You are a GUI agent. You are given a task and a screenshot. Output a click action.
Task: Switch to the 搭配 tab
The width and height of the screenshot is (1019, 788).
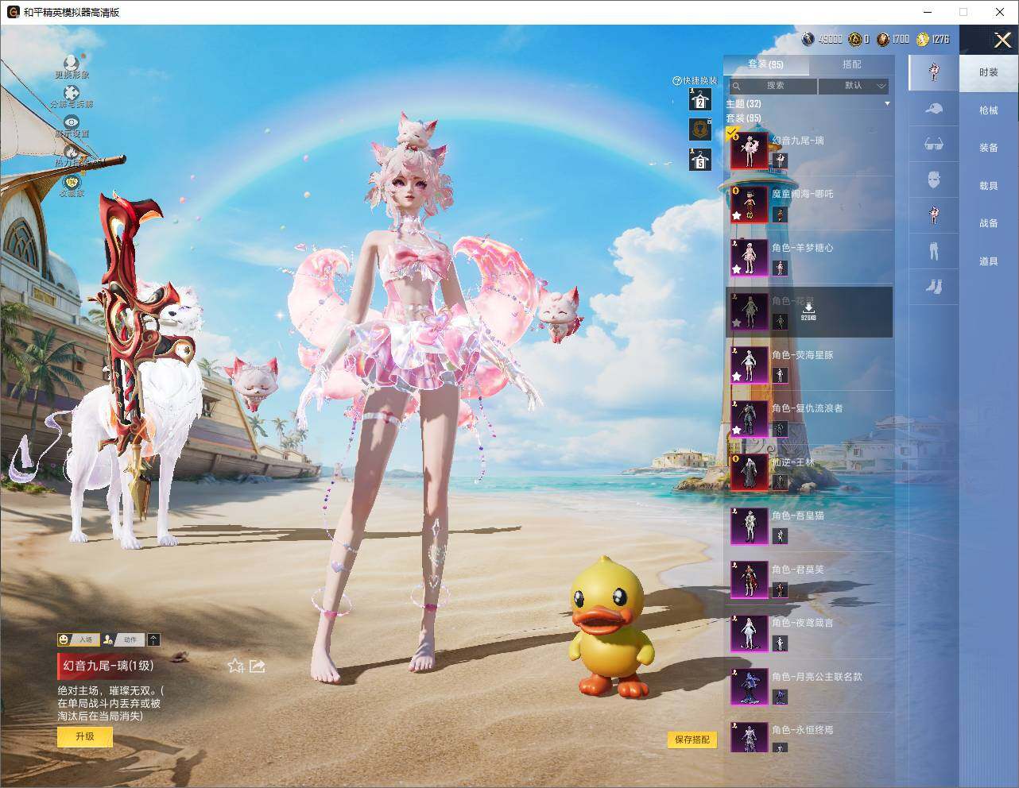click(851, 64)
